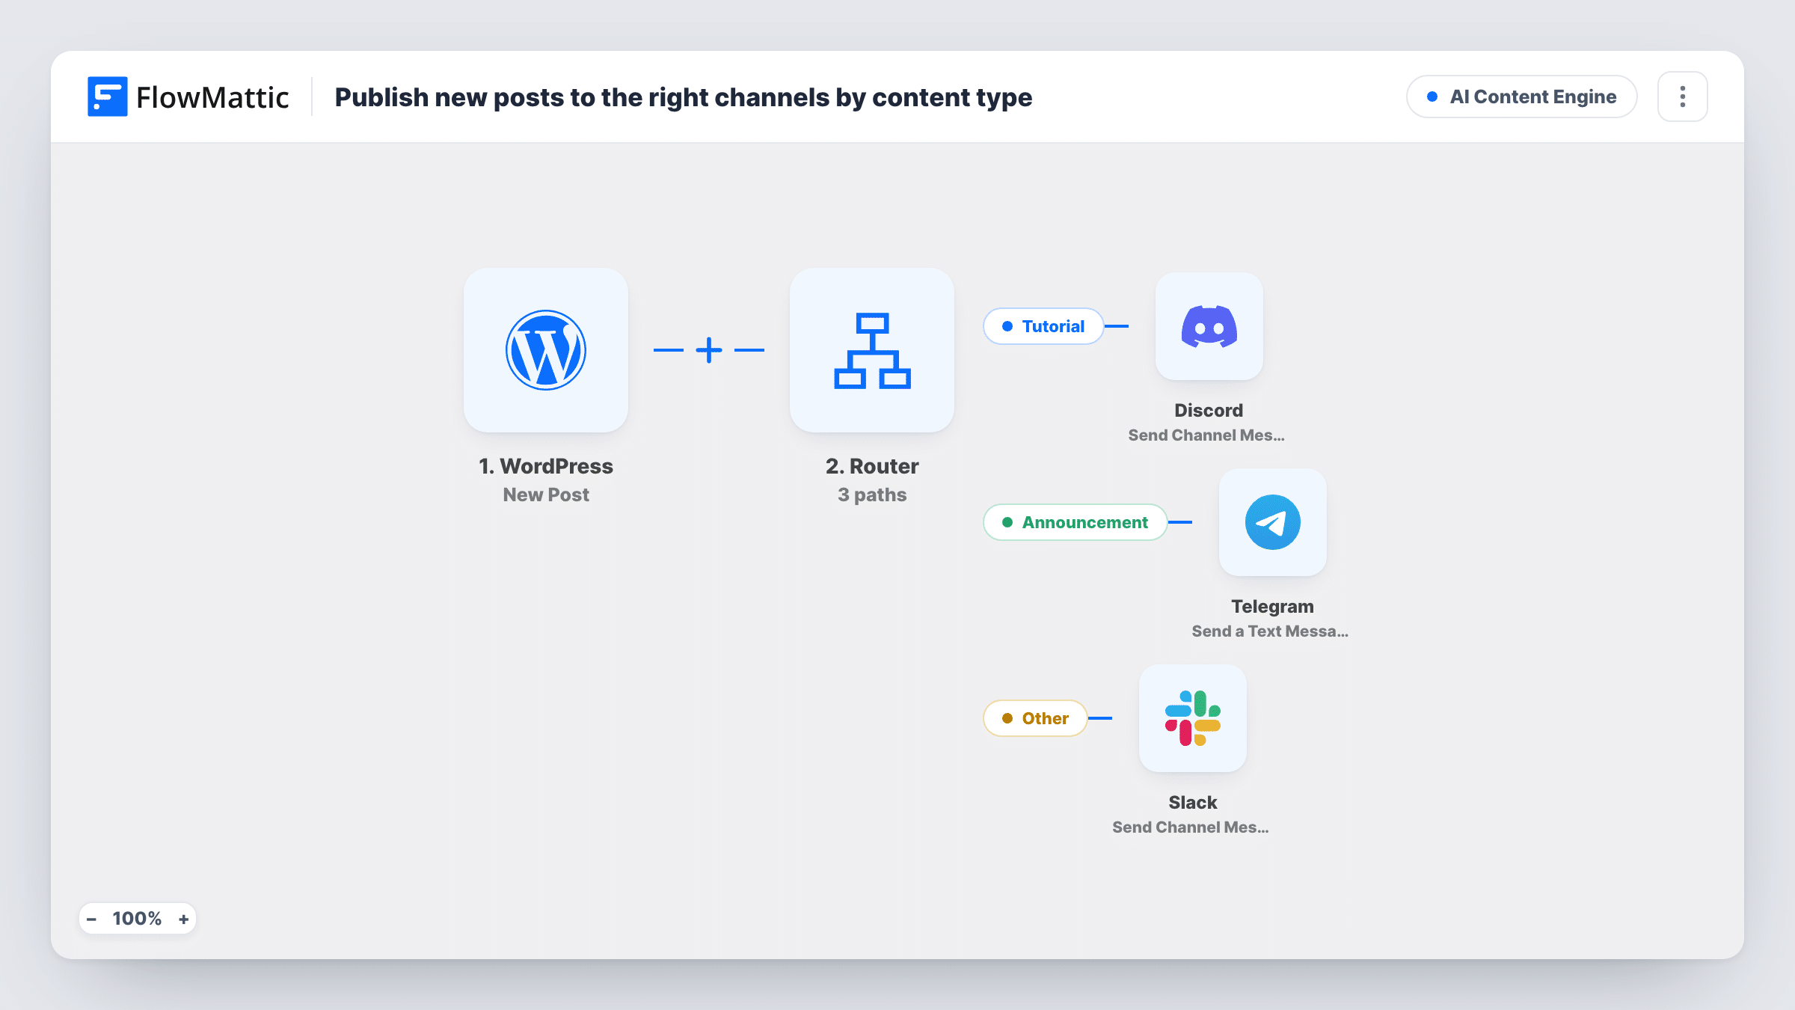Open the Slack action node
This screenshot has width=1795, height=1010.
click(x=1193, y=718)
